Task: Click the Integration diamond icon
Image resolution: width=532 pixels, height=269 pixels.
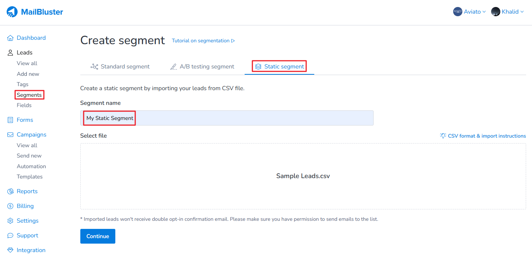Action: [x=10, y=250]
